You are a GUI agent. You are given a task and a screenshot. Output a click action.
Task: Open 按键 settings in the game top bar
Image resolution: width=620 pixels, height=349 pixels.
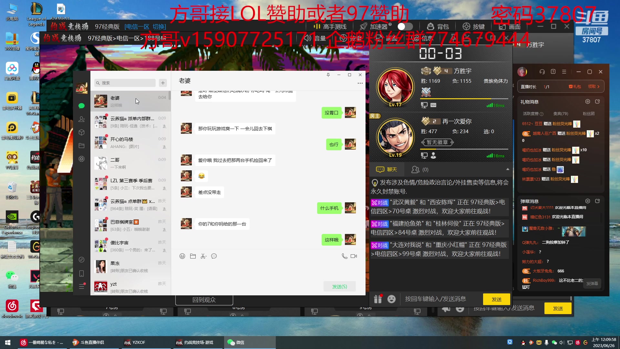(474, 26)
